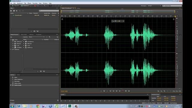The image size is (192, 108).
Task: Click the add shortcut icon in Media Browser
Action: 49,37
